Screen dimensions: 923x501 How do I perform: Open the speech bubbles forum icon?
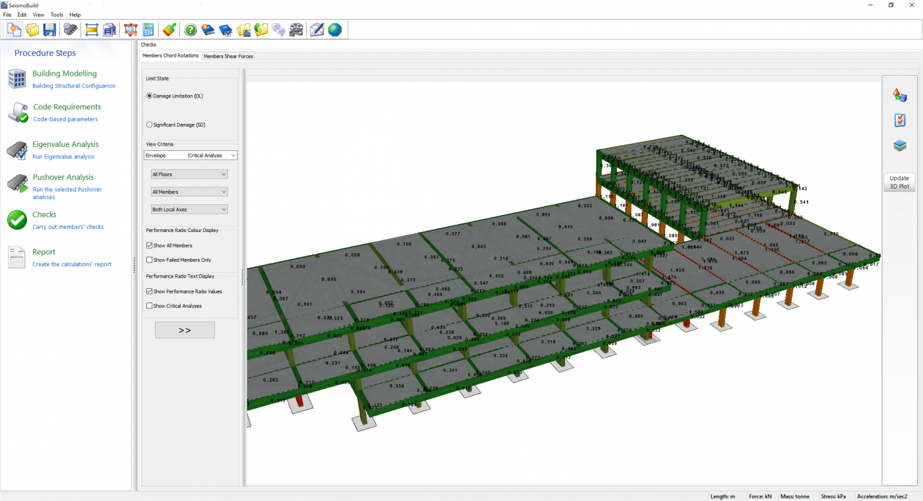point(279,30)
